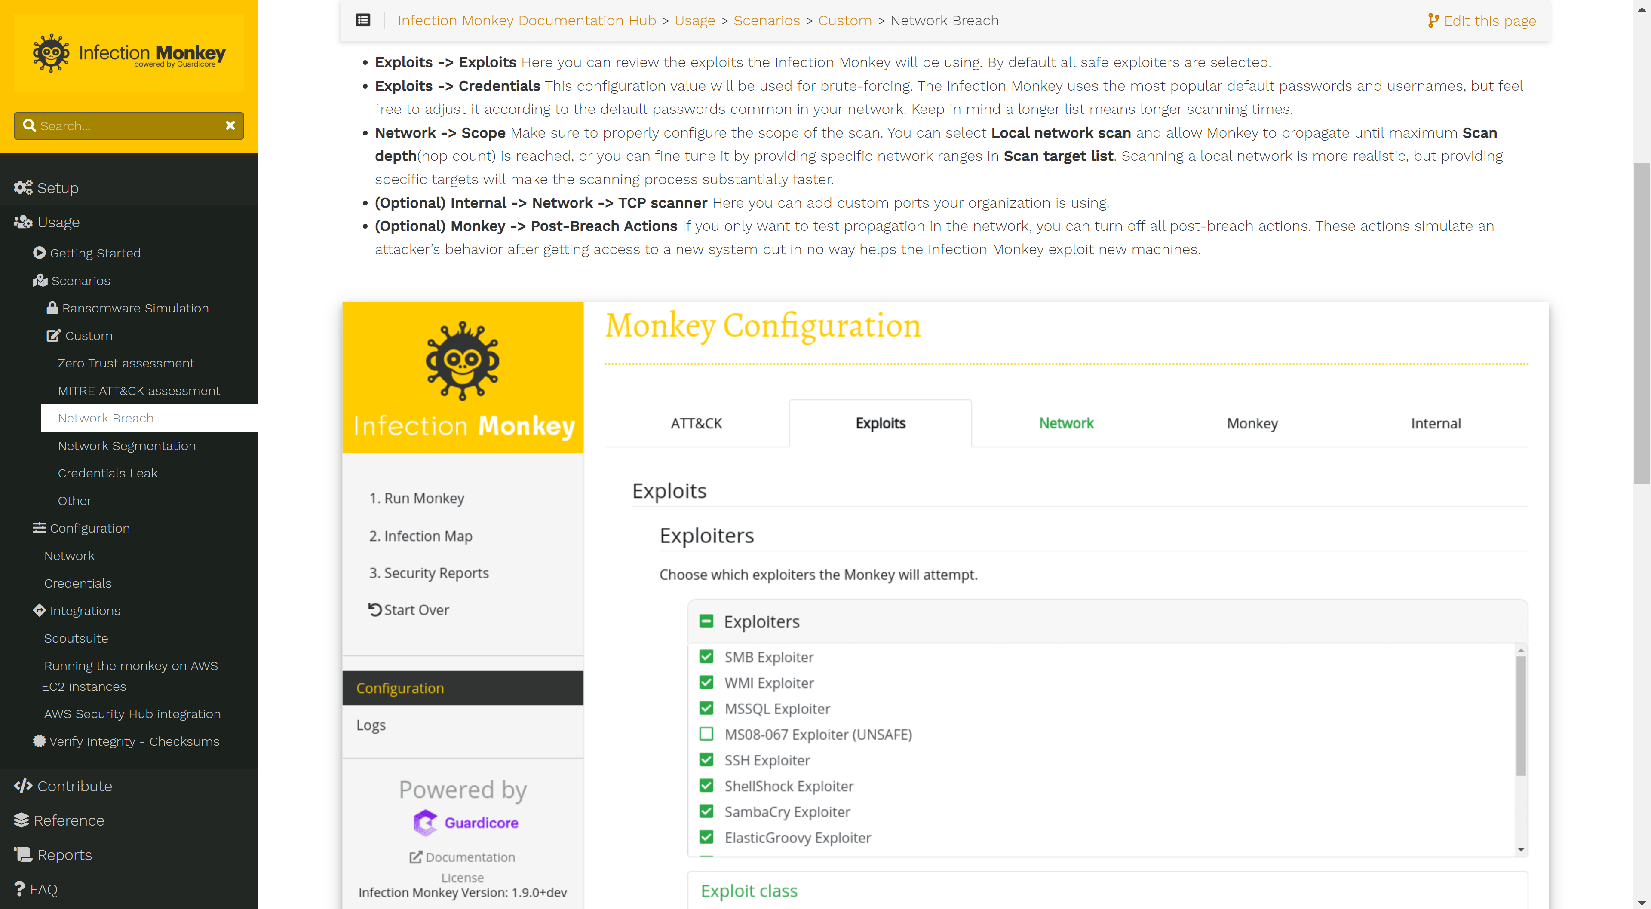Image resolution: width=1651 pixels, height=909 pixels.
Task: Uncheck the MSSQL Exploiter checkbox
Action: 706,708
